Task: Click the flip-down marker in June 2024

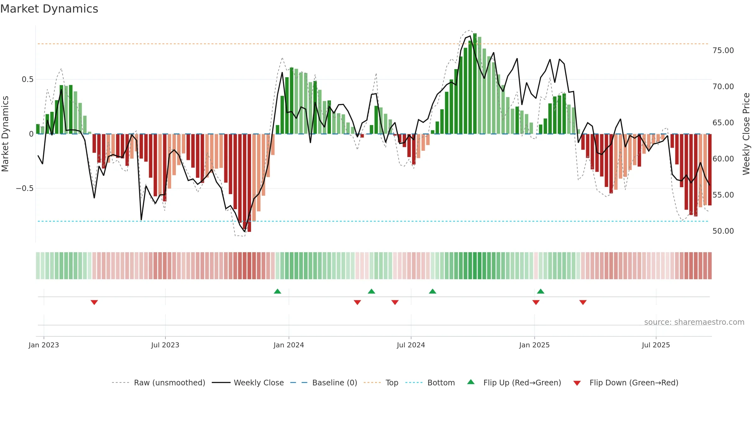Action: [395, 302]
